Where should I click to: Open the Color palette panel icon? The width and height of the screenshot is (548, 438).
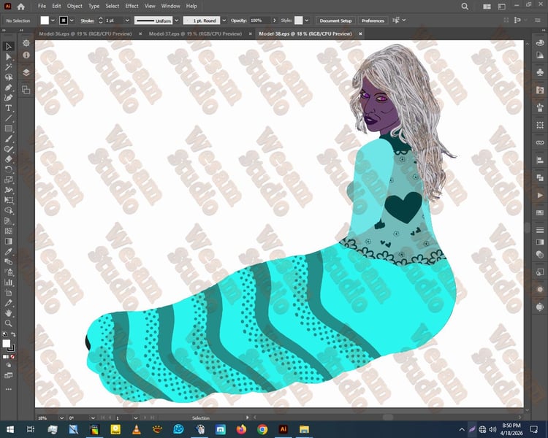[x=540, y=43]
